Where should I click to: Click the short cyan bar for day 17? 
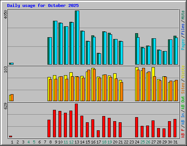(x=100, y=59)
